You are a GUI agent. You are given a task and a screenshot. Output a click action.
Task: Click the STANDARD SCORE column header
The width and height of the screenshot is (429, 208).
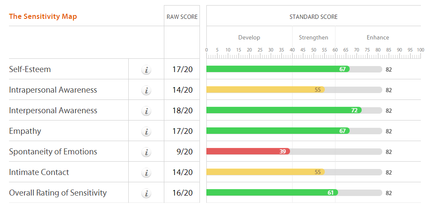(314, 17)
